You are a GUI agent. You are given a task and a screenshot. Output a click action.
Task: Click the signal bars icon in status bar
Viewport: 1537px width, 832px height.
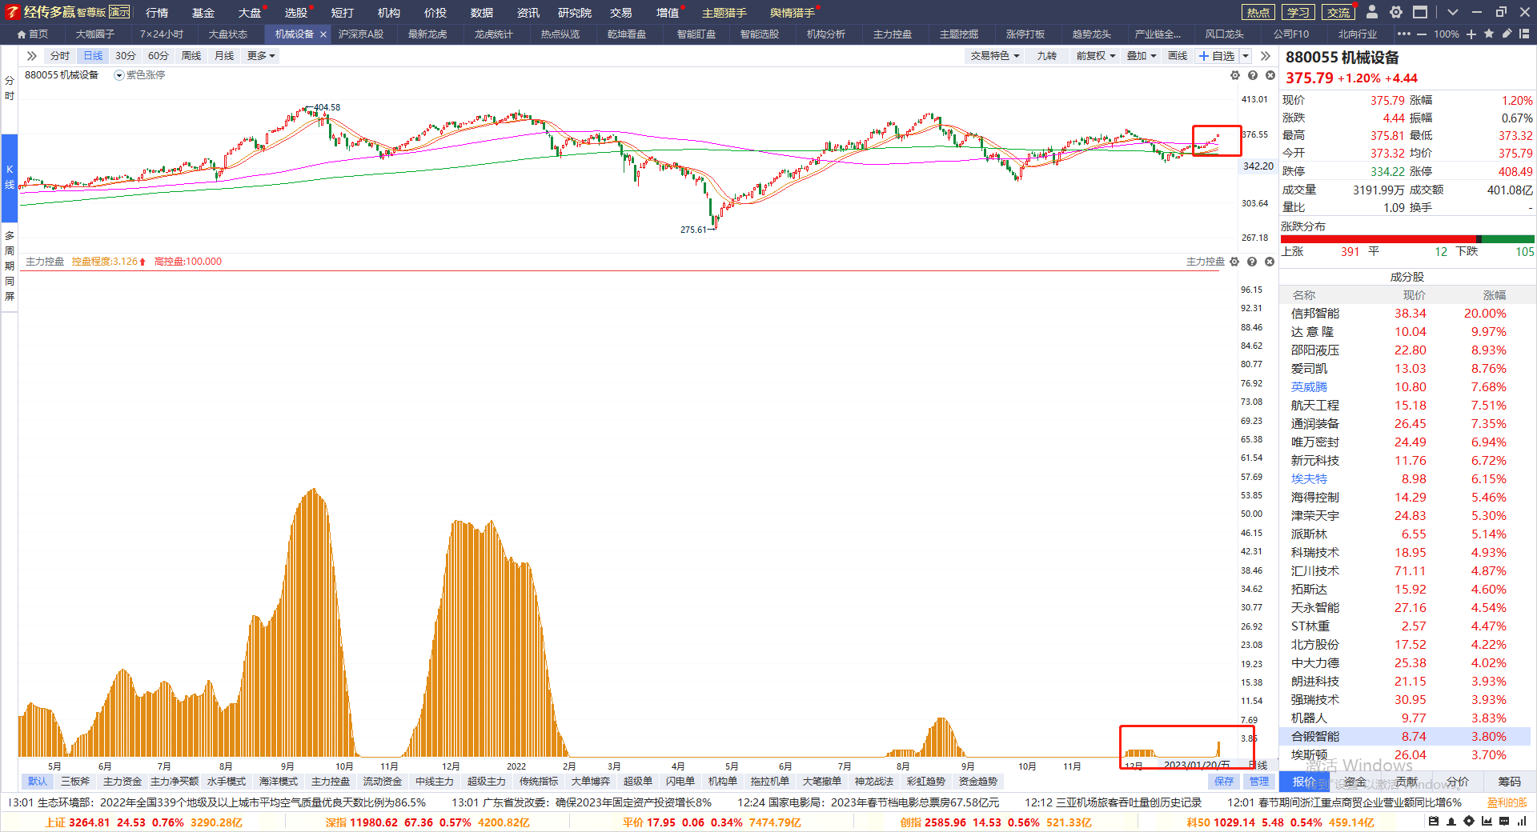pyautogui.click(x=1522, y=822)
